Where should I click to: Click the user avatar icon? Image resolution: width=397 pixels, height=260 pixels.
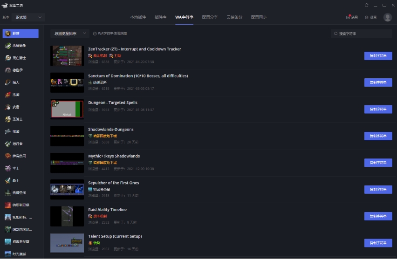tap(387, 17)
